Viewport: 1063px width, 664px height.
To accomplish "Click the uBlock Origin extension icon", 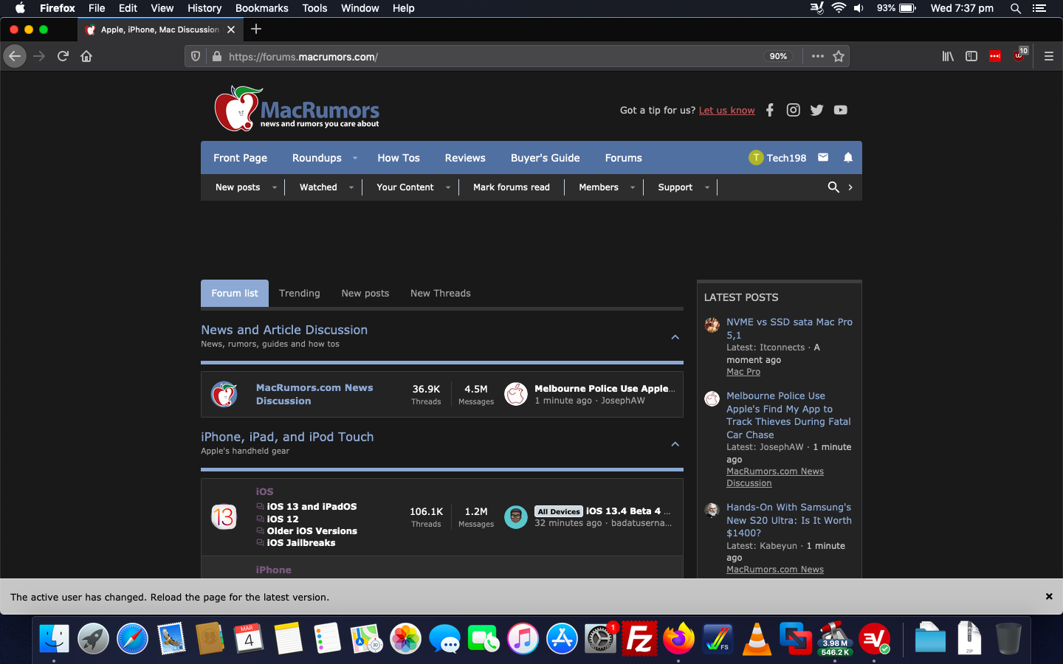I will 1020,55.
